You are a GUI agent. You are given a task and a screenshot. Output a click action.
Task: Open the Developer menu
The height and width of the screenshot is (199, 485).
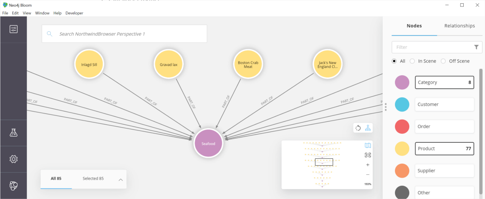click(74, 13)
